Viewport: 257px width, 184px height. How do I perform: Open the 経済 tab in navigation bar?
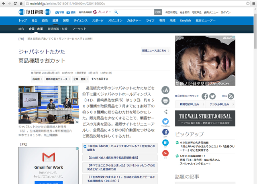pyautogui.click(x=55, y=20)
